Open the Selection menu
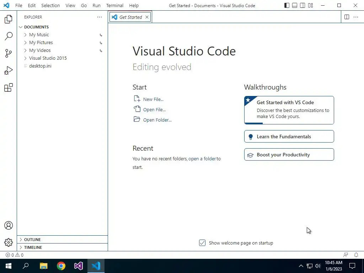 click(x=50, y=5)
